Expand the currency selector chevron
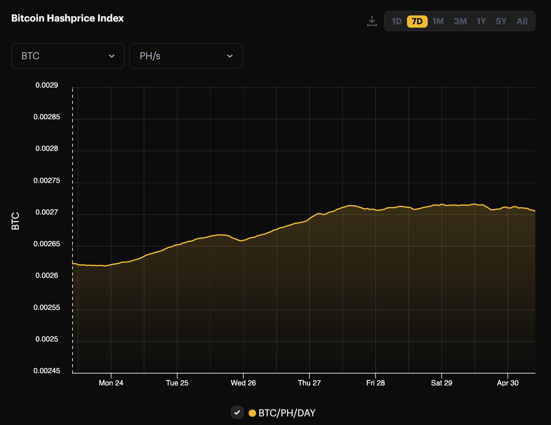Screen dimensions: 551x425 pos(112,56)
